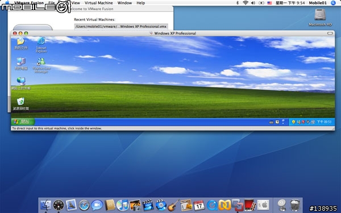This screenshot has width=341, height=213.
Task: Open iPhoto in the Dock
Action: pos(135,205)
